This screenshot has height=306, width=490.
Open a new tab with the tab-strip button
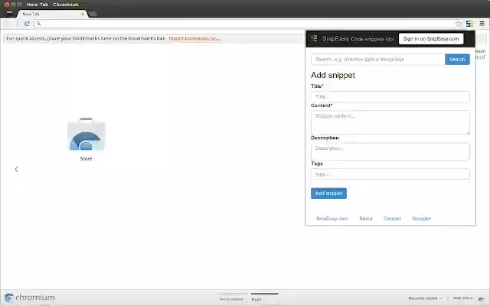click(93, 14)
